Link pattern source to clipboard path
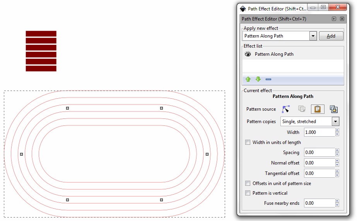This screenshot has width=357, height=221. (334, 109)
